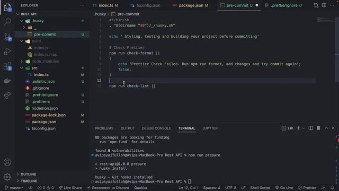Change indentation setting Spaces: 4

coord(211,188)
